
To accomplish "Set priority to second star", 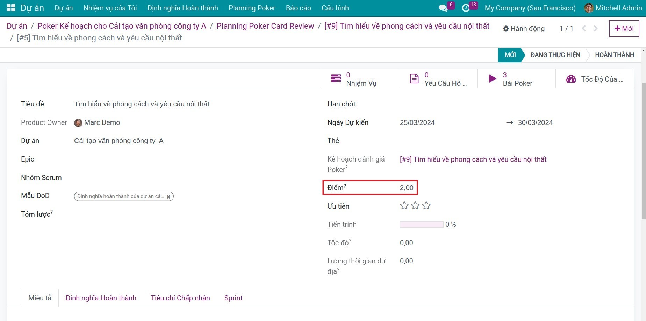I will click(x=415, y=206).
